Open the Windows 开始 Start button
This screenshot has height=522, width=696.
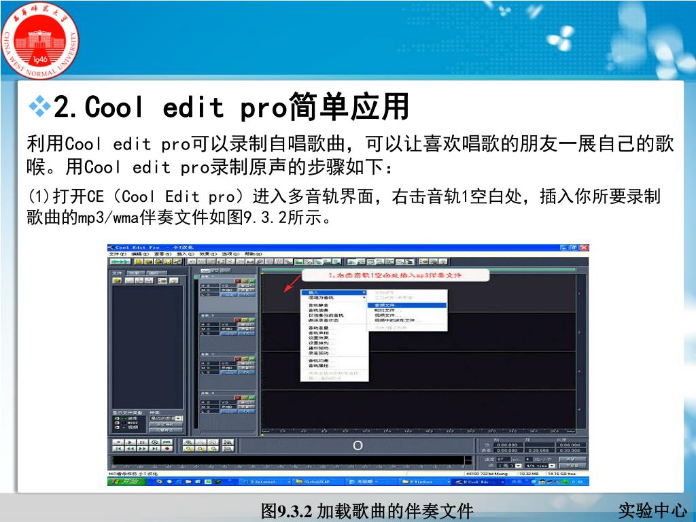tap(126, 481)
